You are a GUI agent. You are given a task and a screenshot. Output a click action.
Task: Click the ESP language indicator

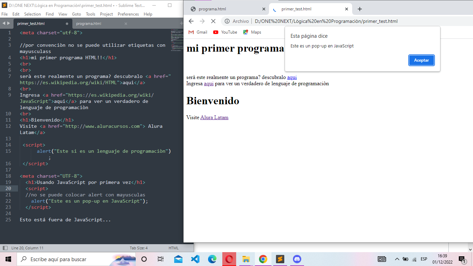424,259
